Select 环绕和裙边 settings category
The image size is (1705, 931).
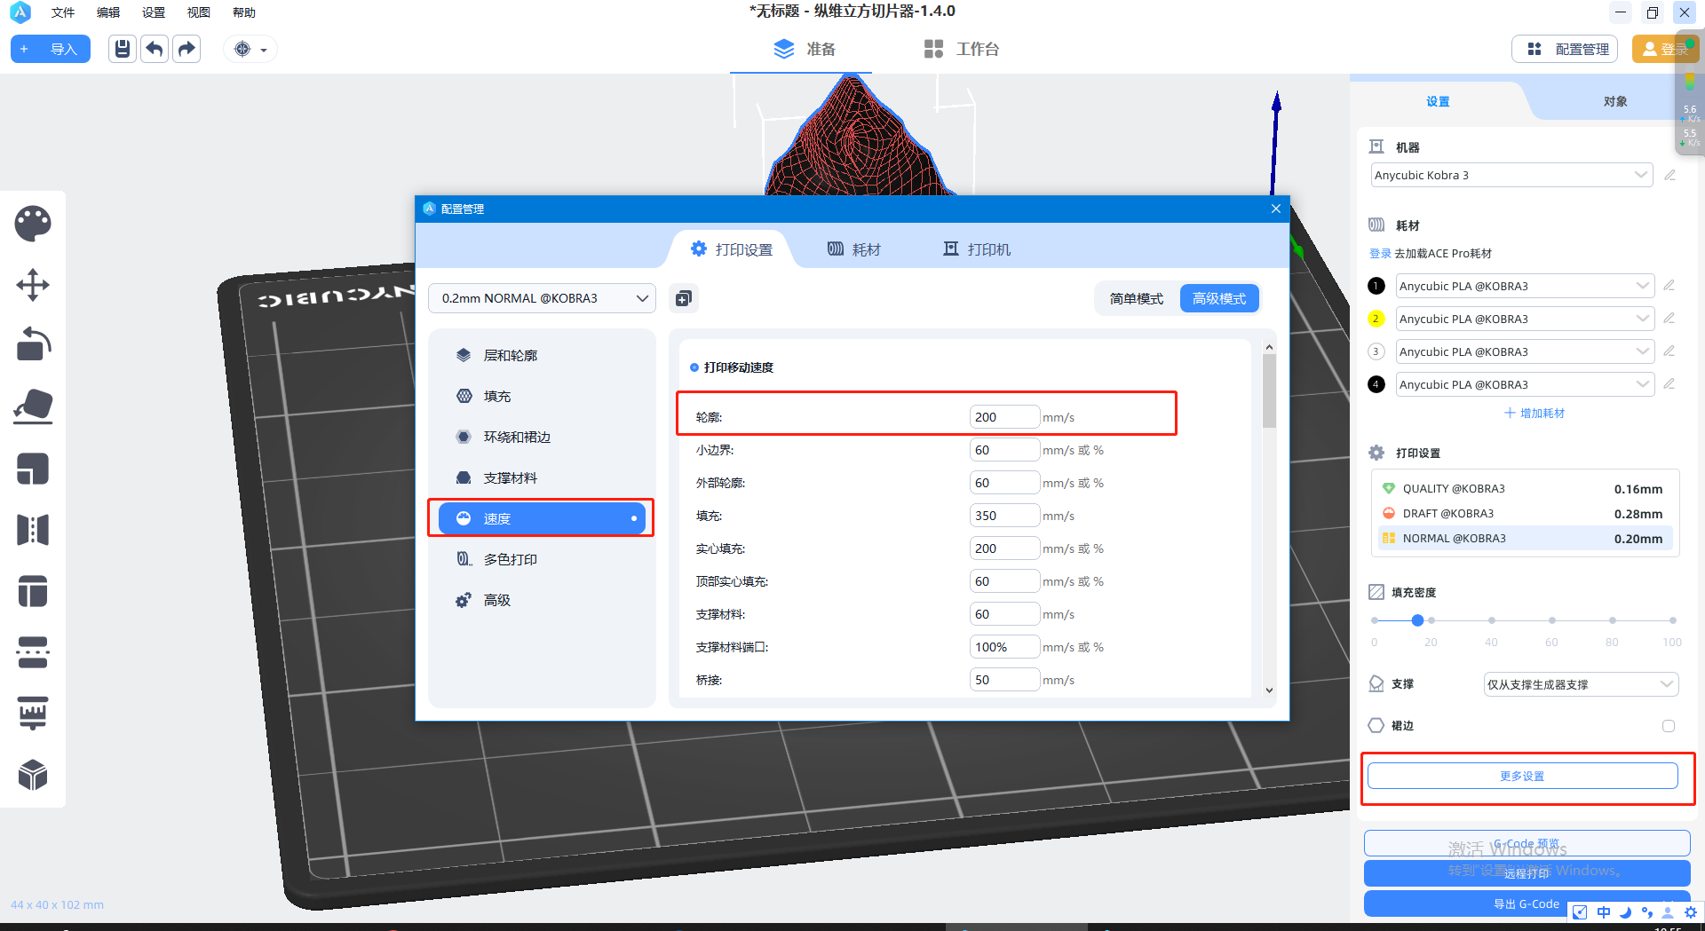point(542,437)
